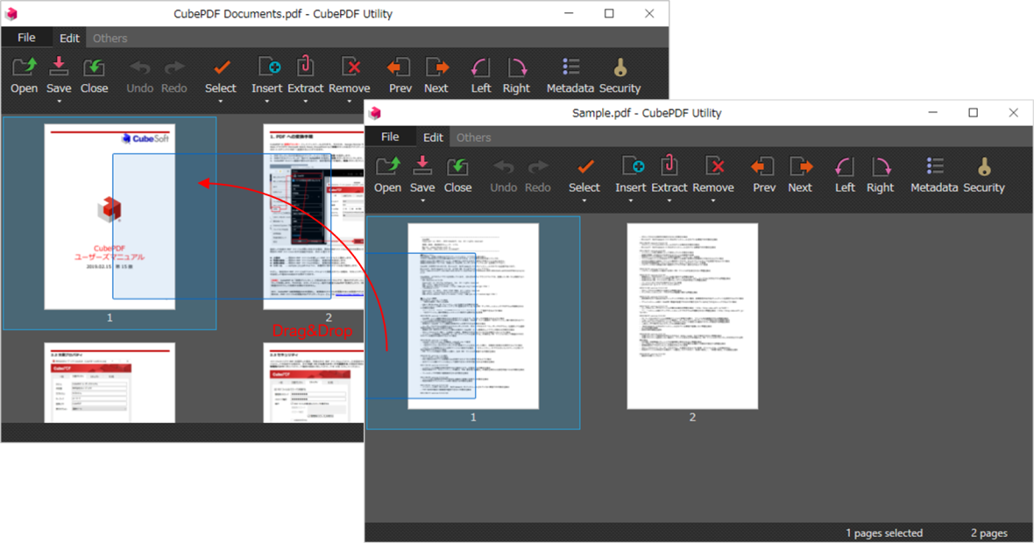Image resolution: width=1034 pixels, height=543 pixels.
Task: Click Redo icon in Sample.pdf window
Action: (538, 166)
